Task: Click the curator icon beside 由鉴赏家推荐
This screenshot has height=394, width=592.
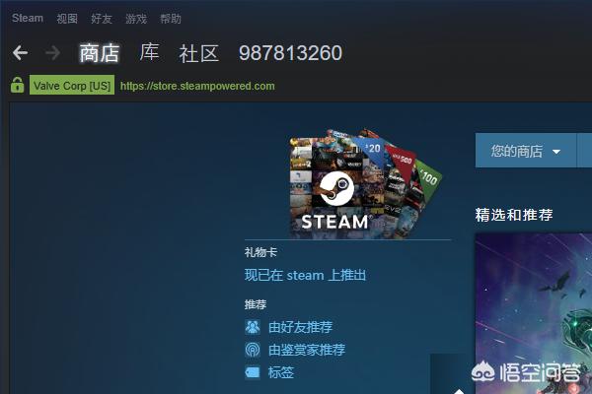Action: coord(253,350)
